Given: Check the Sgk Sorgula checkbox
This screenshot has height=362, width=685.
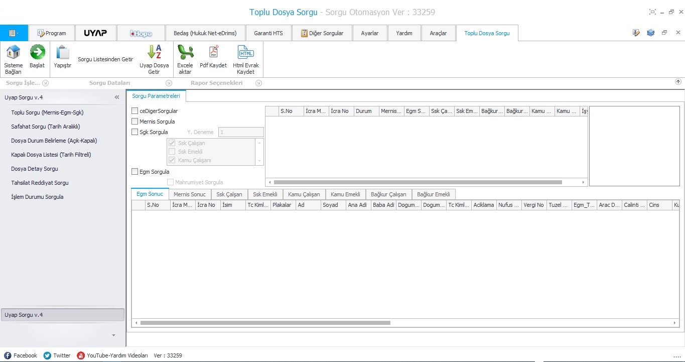Looking at the screenshot, I should point(134,132).
